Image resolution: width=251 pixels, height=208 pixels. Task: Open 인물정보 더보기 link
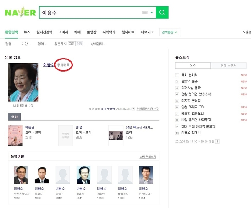(x=148, y=109)
